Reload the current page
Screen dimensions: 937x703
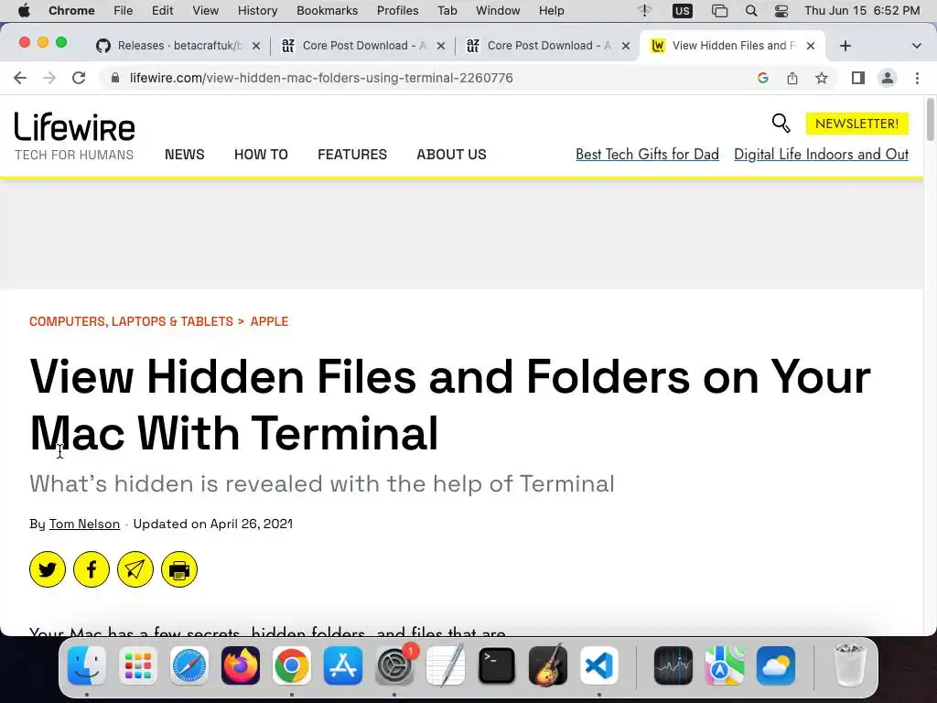click(x=79, y=78)
